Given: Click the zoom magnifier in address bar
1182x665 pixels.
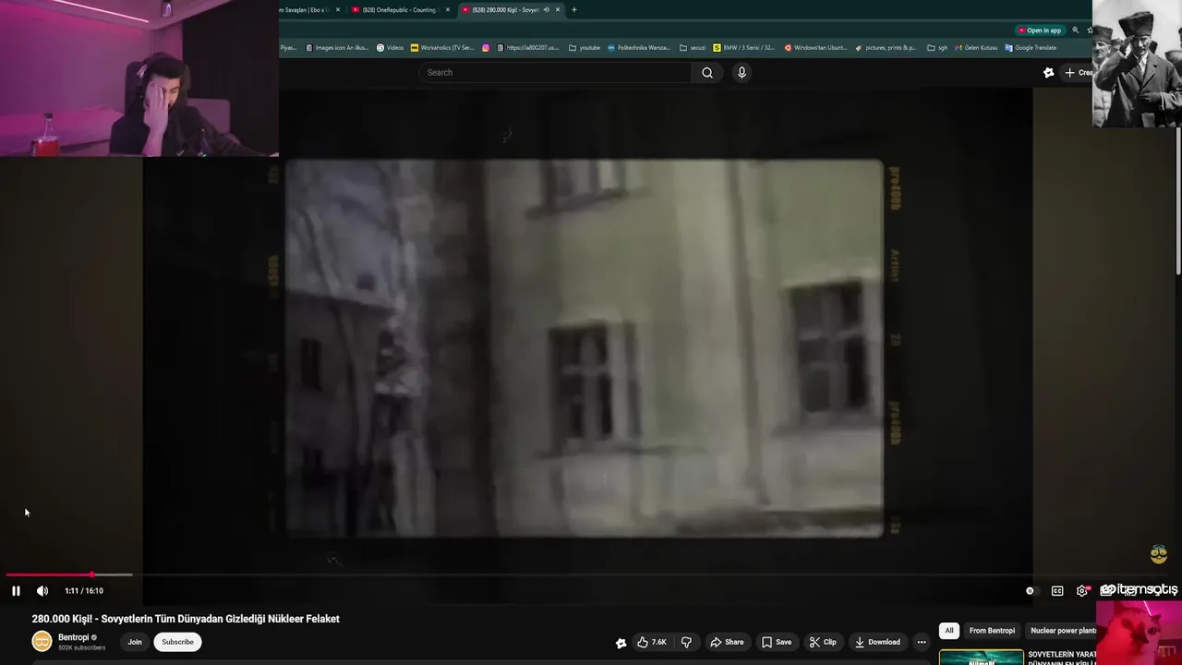Looking at the screenshot, I should tap(1075, 30).
